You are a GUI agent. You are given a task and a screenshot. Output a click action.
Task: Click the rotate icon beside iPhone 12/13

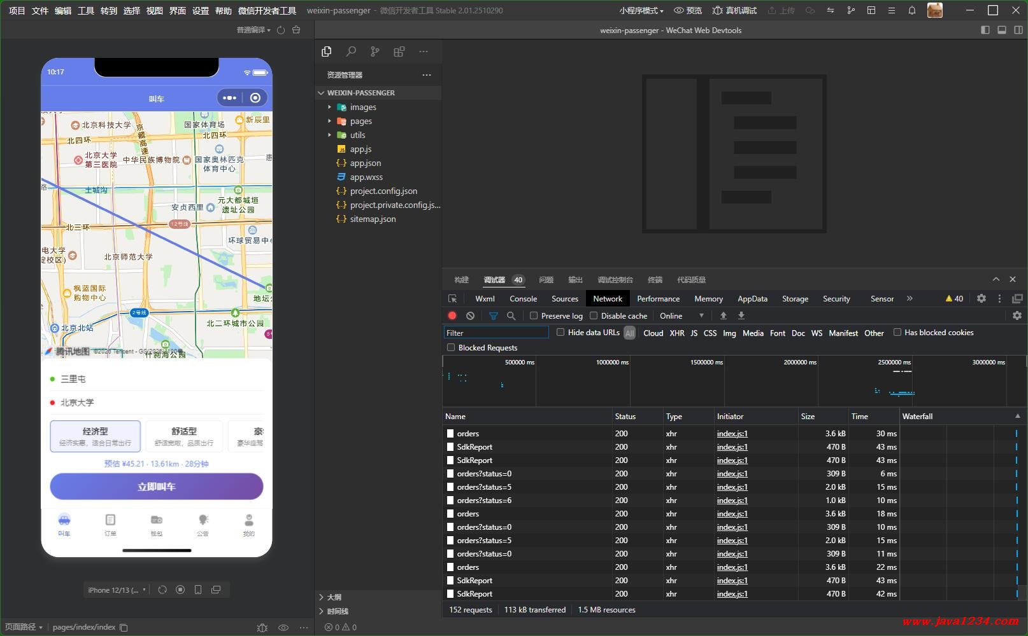[x=162, y=590]
